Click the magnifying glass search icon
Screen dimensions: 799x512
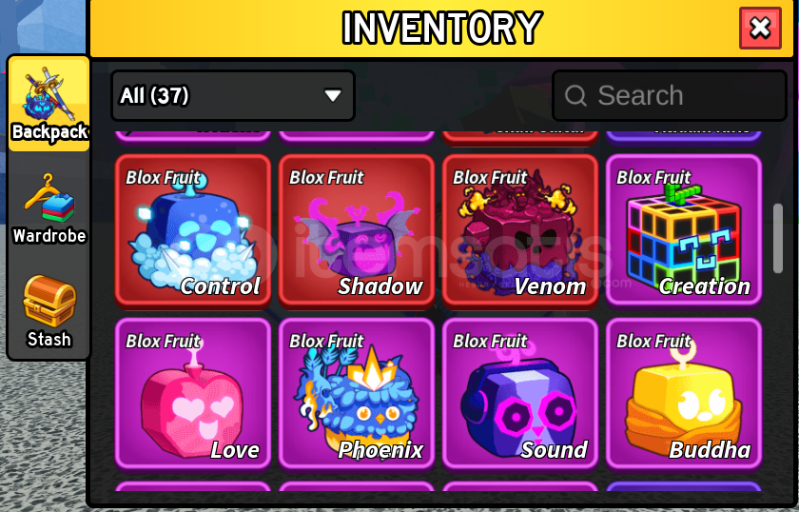point(575,95)
